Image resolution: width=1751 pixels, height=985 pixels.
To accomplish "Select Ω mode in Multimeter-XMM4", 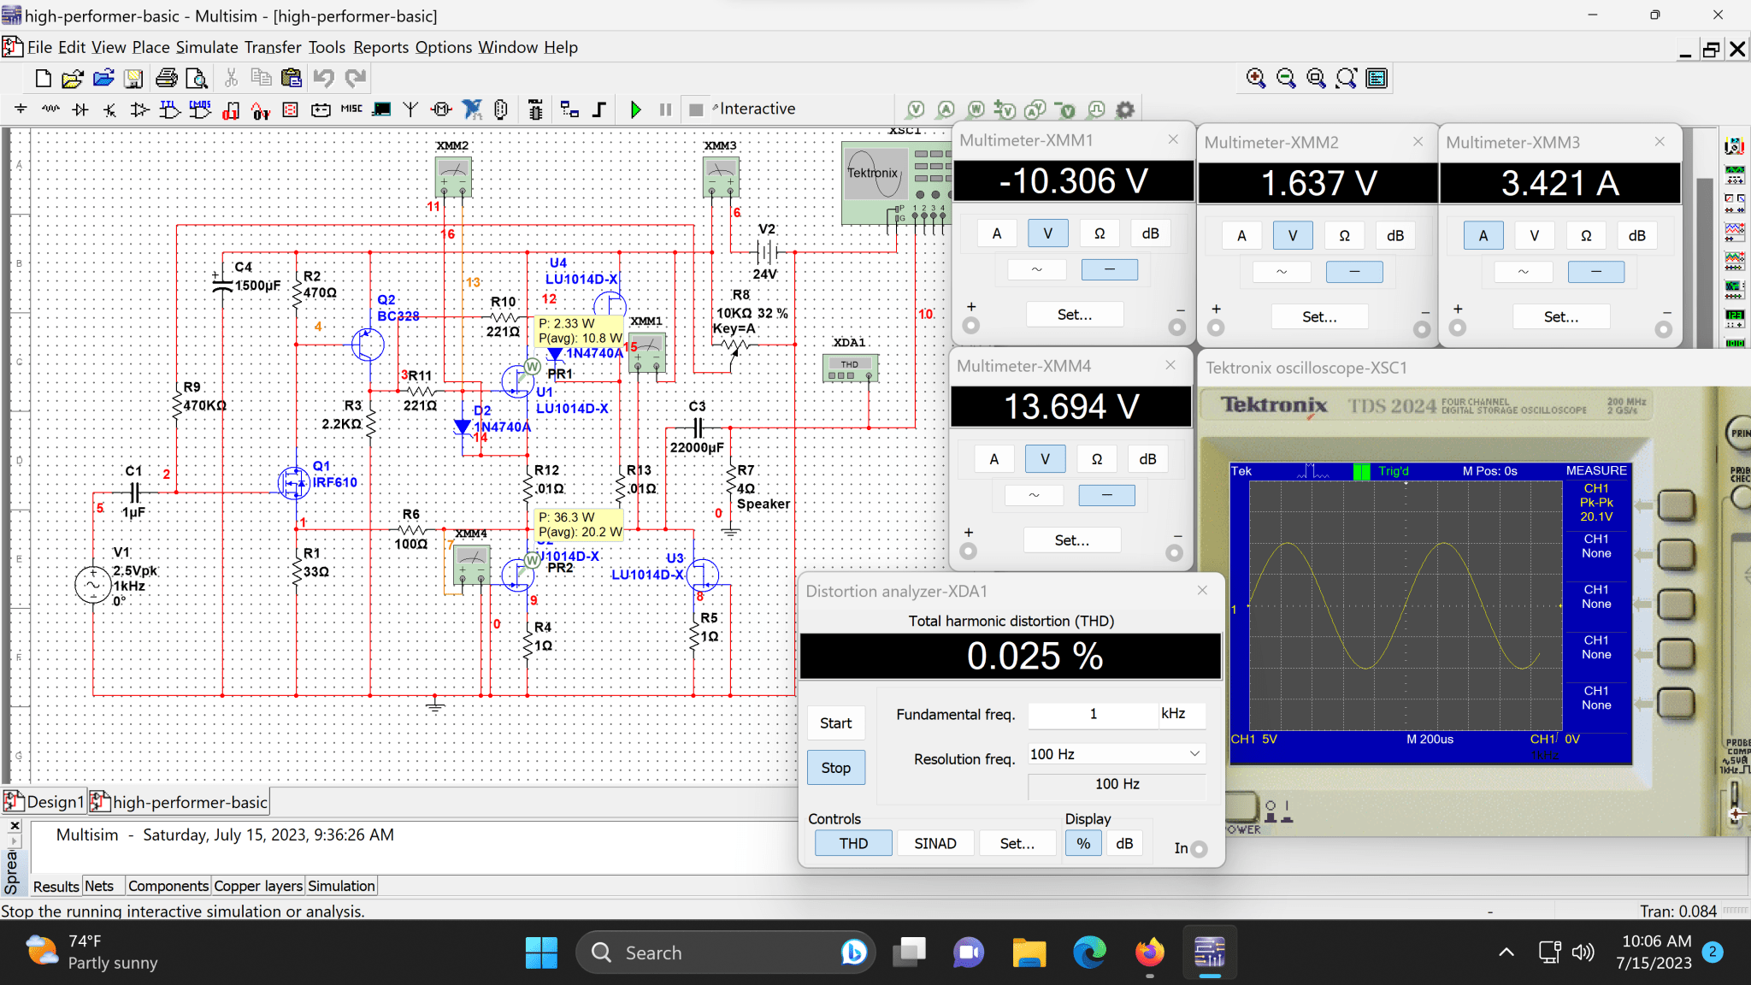I will click(x=1097, y=459).
